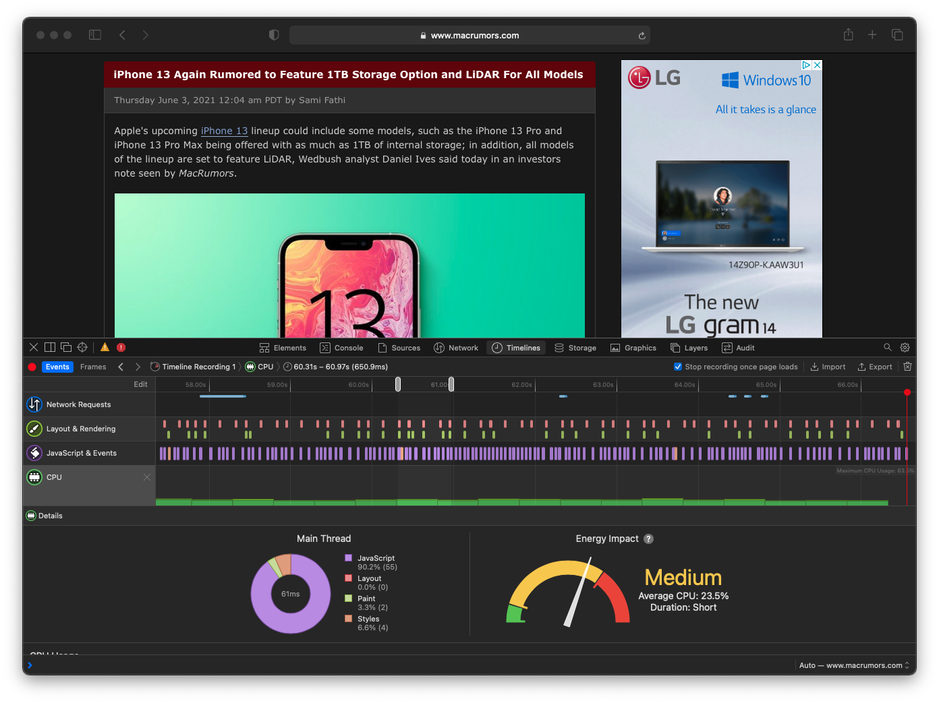
Task: Go back in Safari history
Action: (x=122, y=35)
